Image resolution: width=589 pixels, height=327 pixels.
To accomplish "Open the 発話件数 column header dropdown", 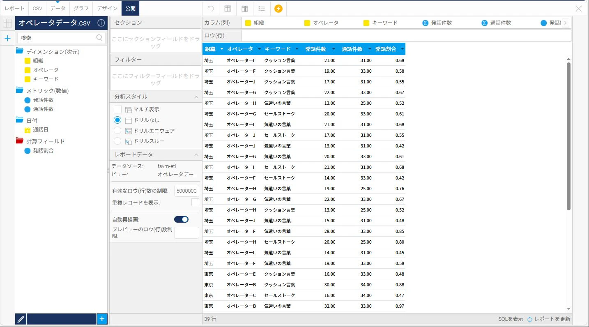I will click(x=334, y=49).
